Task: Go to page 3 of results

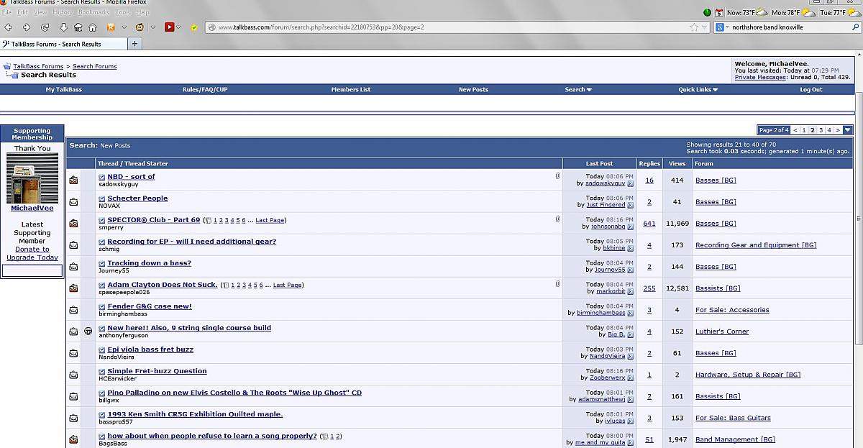Action: pos(821,130)
